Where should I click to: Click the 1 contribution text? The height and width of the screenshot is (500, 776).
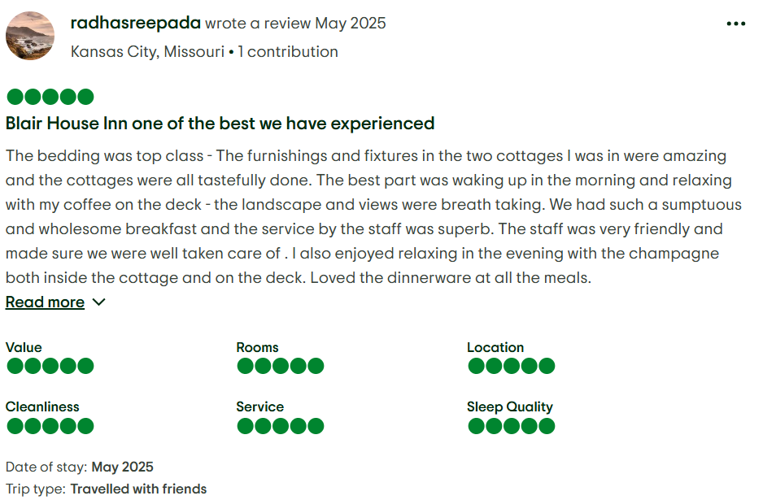point(287,51)
